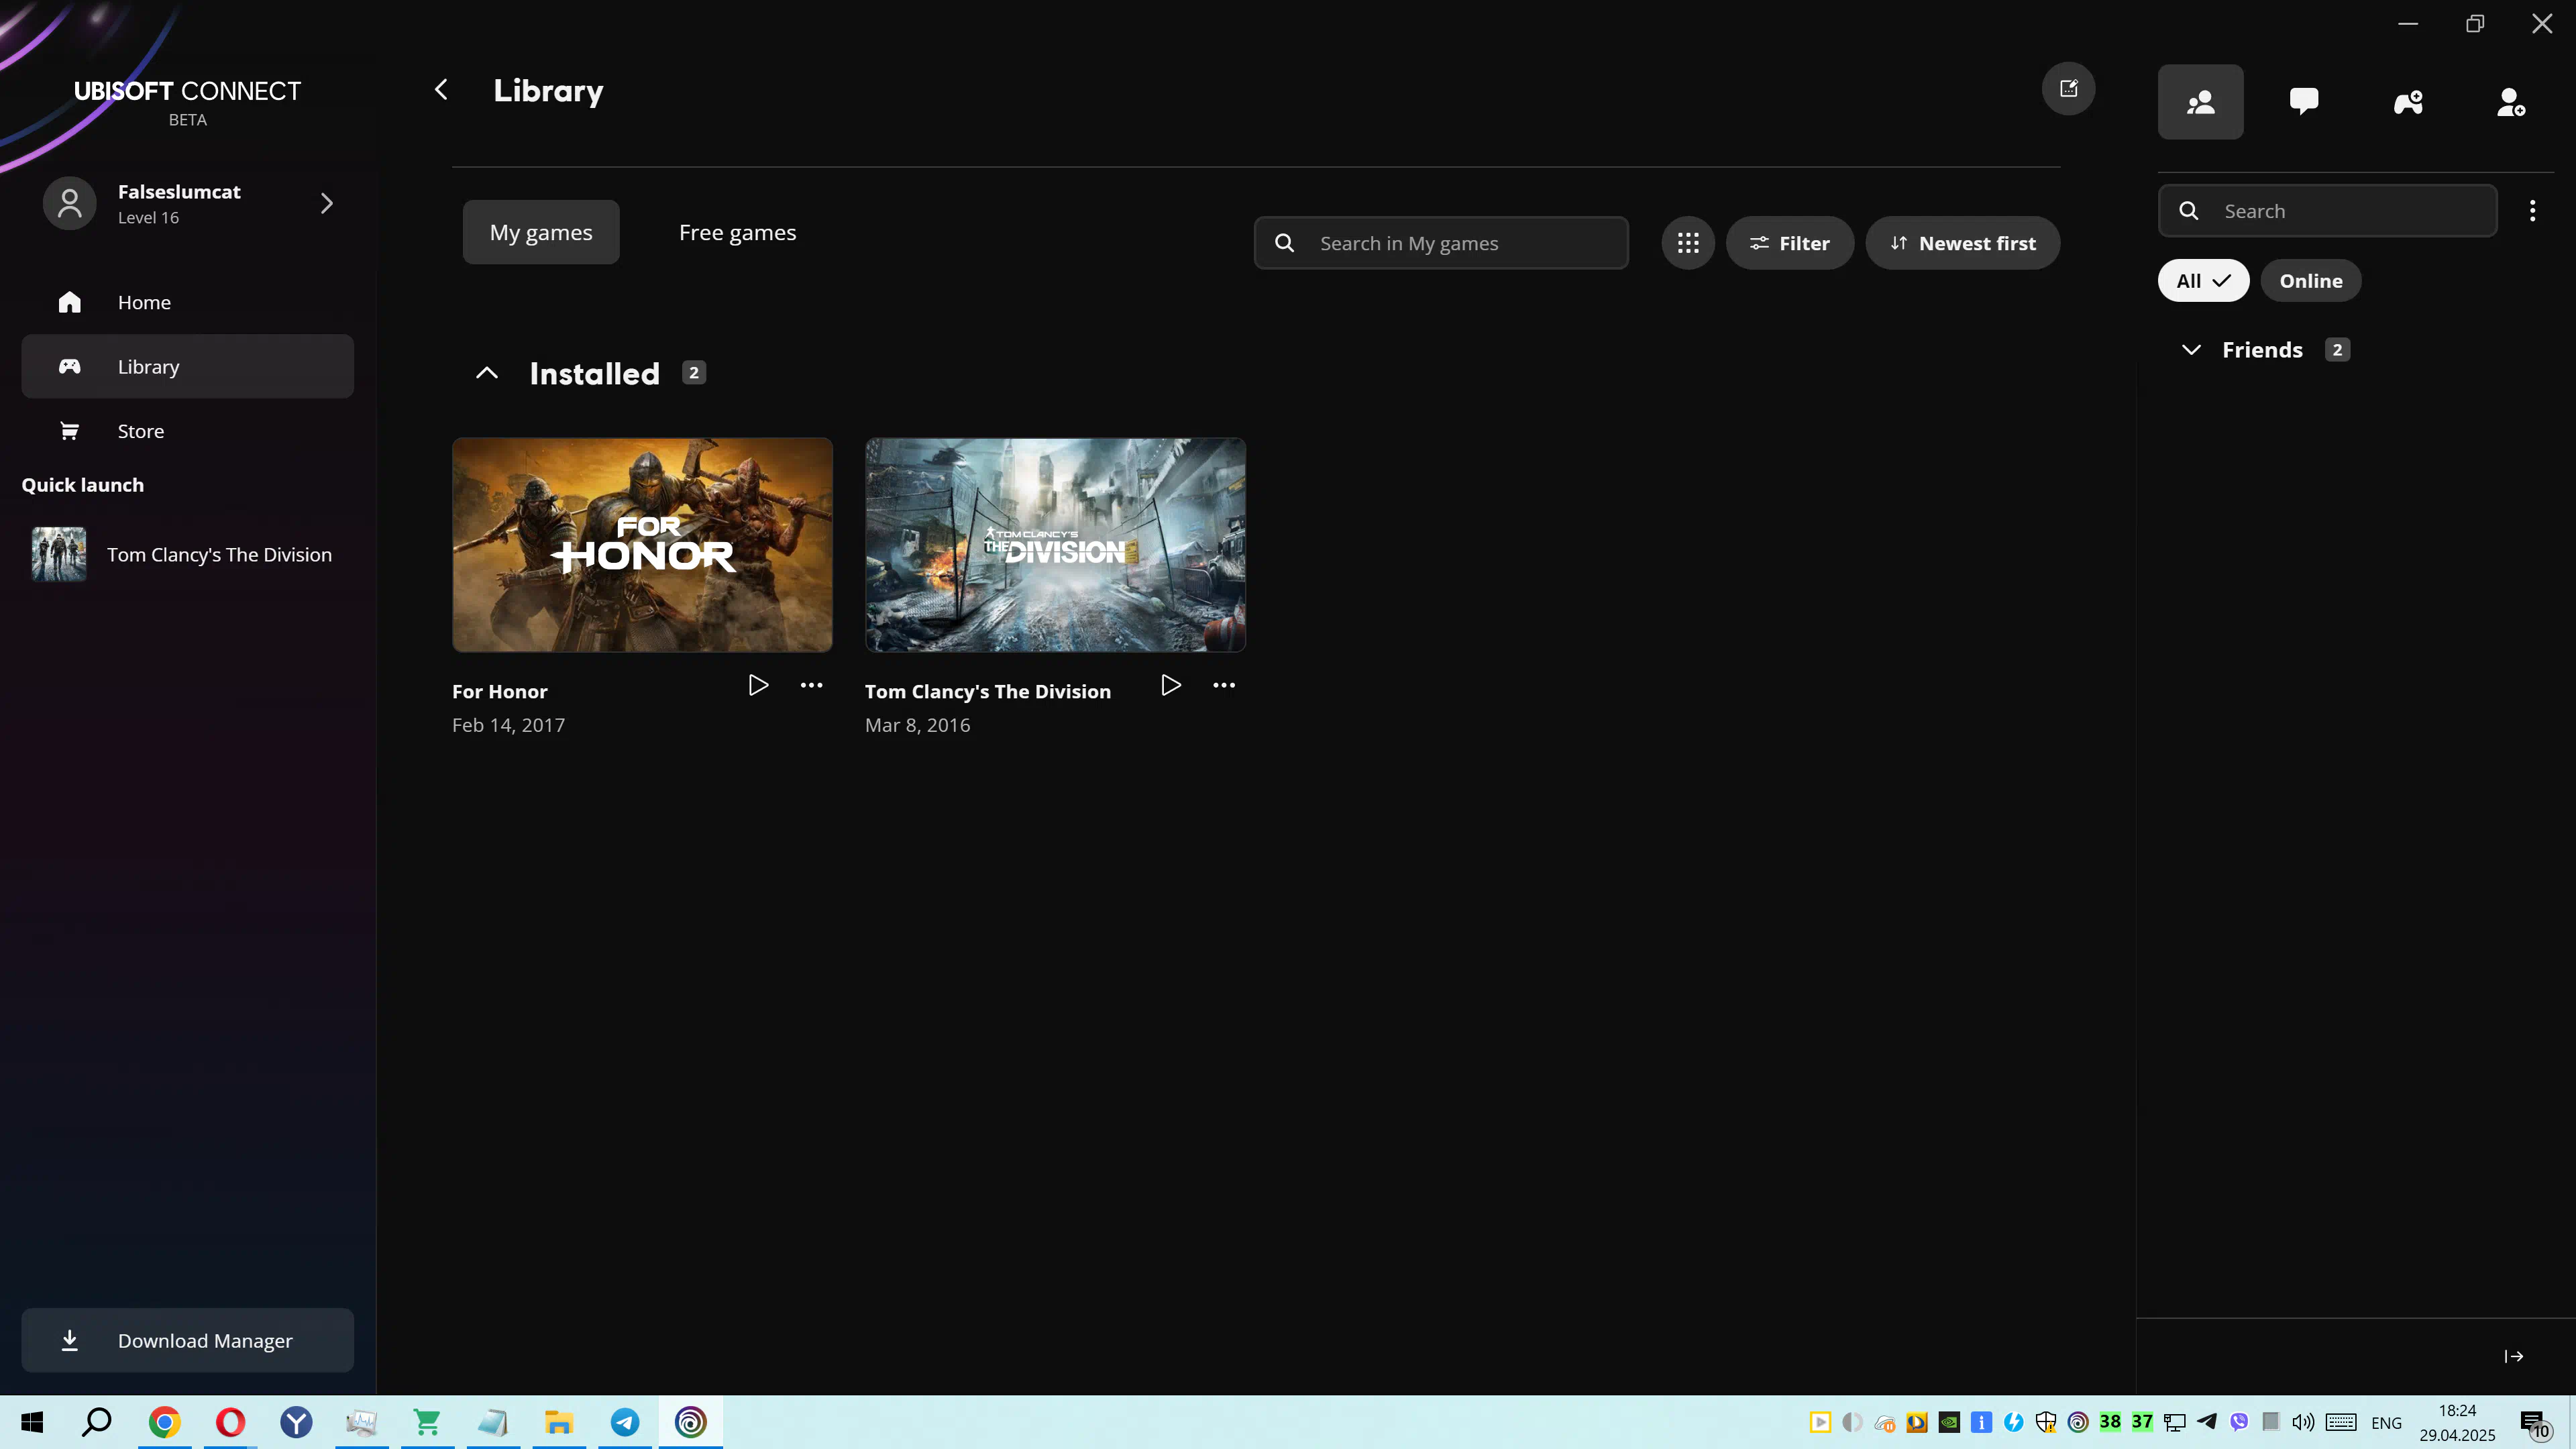The image size is (2576, 1449).
Task: Click the Feb 14, 2017 date text
Action: click(508, 725)
